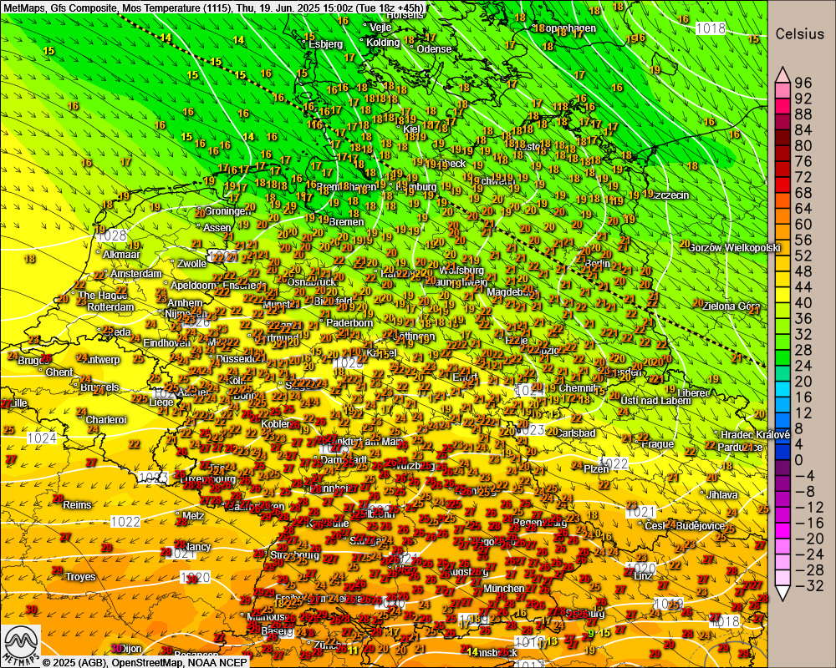Click the Troyes city label

80,577
